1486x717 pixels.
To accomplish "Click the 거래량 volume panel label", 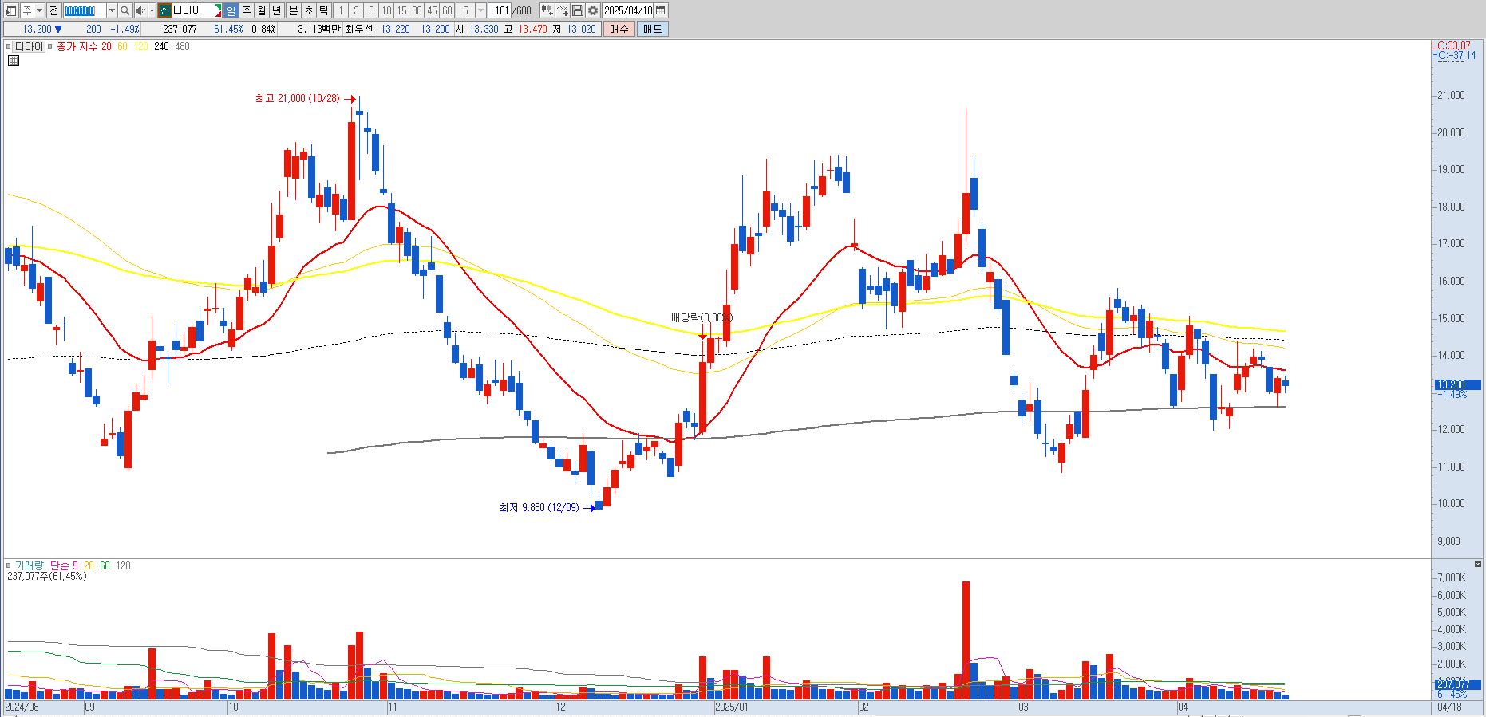I will tap(30, 565).
